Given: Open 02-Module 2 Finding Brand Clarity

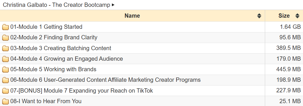Looking at the screenshot, I should coord(54,37).
